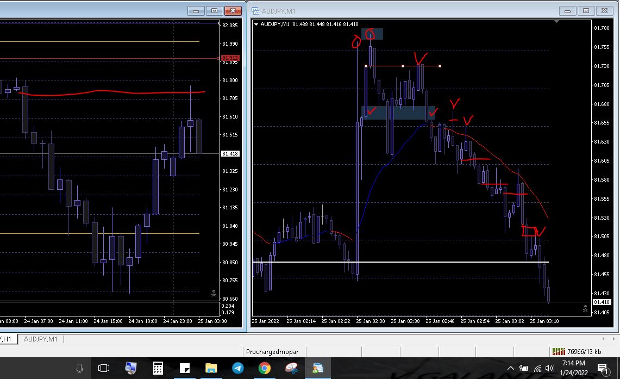Screen dimensions: 620x379
Task: Open the Calculator app from the taskbar
Action: coord(158,368)
